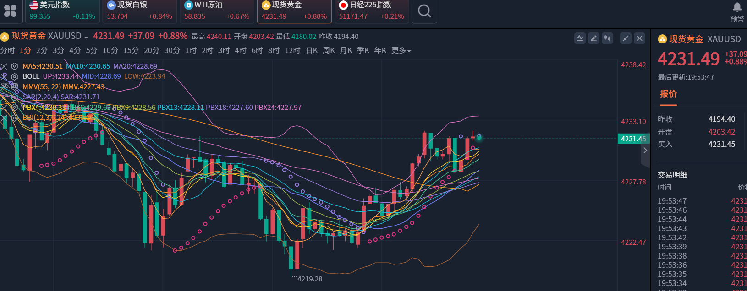Select the 日K timeframe tab
747x291 pixels.
(312, 50)
